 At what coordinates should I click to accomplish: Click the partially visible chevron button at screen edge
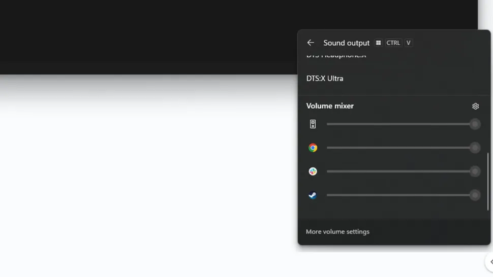(490, 262)
